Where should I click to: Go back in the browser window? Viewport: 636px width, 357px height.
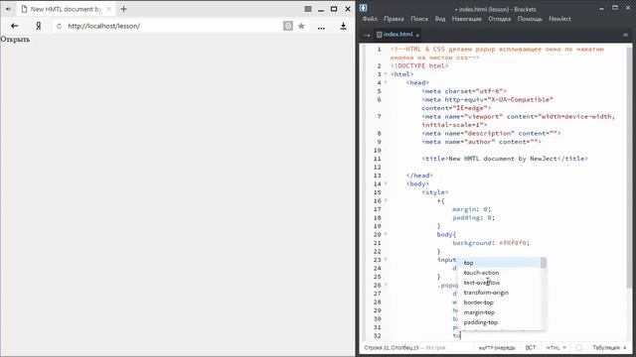pos(15,26)
